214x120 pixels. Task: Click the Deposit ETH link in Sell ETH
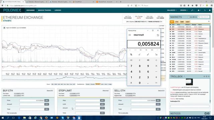tap(161, 91)
